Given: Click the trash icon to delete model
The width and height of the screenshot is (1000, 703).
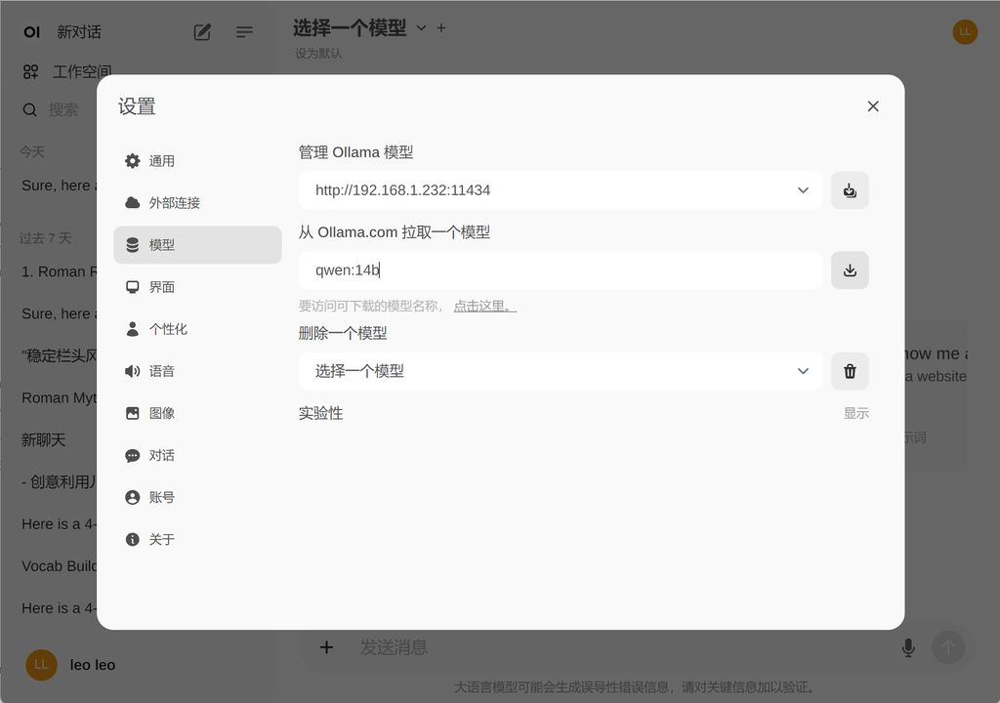Looking at the screenshot, I should click(850, 371).
